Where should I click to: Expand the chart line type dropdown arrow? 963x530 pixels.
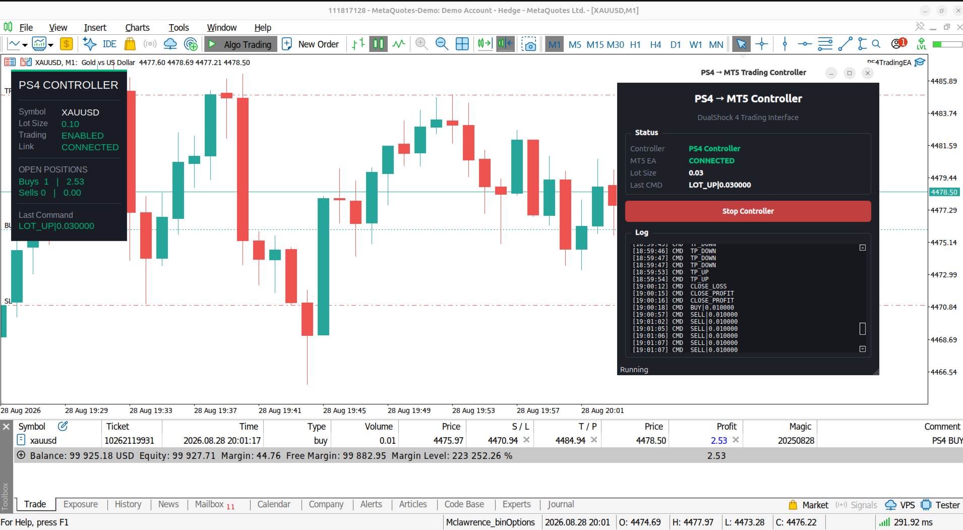click(25, 45)
